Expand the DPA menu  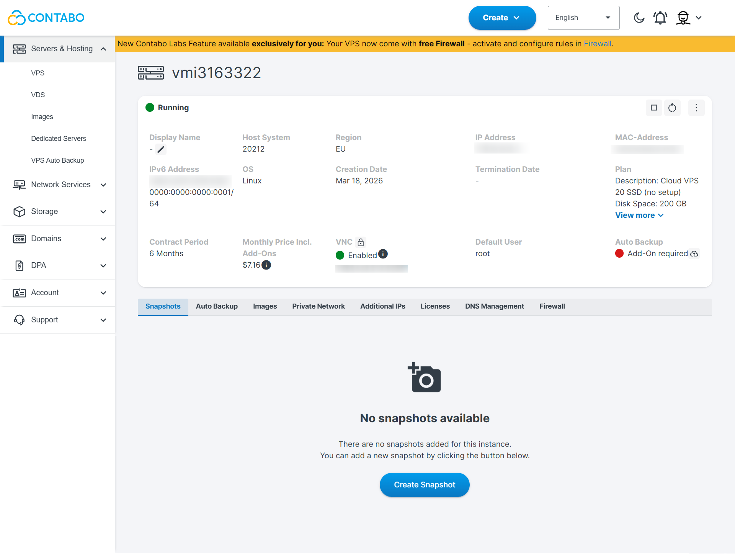coord(103,266)
